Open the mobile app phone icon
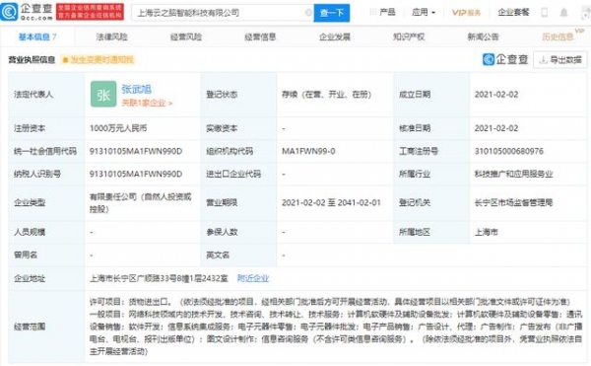 coord(545,13)
